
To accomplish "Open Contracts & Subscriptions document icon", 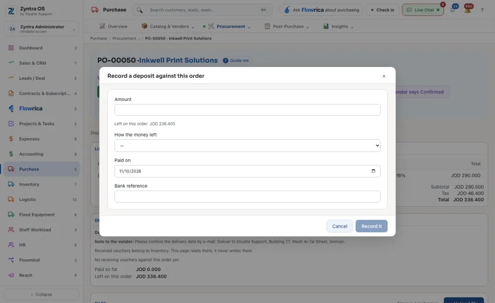I will [x=11, y=93].
